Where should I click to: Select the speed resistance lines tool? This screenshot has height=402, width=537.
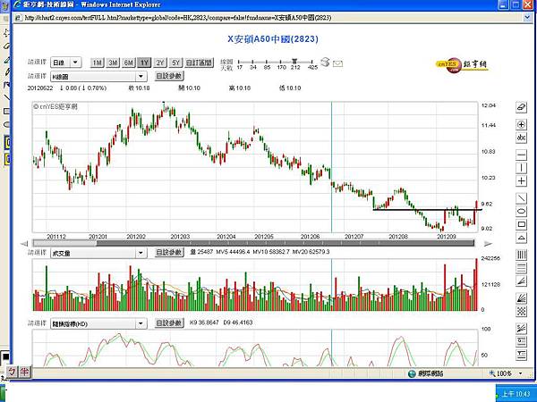[x=521, y=329]
